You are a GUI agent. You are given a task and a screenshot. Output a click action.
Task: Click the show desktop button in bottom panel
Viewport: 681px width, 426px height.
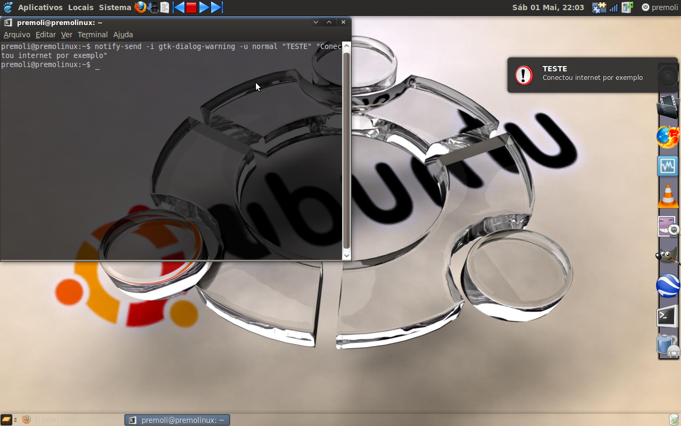pyautogui.click(x=6, y=420)
